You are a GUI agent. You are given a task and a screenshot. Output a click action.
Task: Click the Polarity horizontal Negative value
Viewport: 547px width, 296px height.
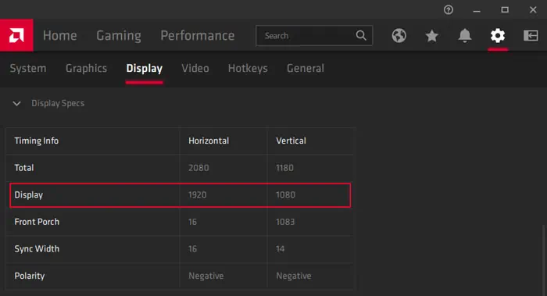206,276
